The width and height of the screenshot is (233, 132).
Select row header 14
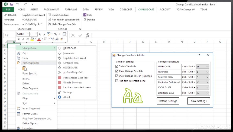(x=5, y=98)
